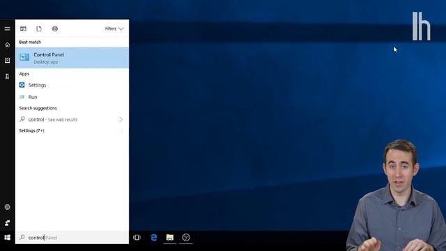Click the Feedback icon in the sidebar
Image resolution: width=446 pixels, height=251 pixels.
pyautogui.click(x=8, y=223)
